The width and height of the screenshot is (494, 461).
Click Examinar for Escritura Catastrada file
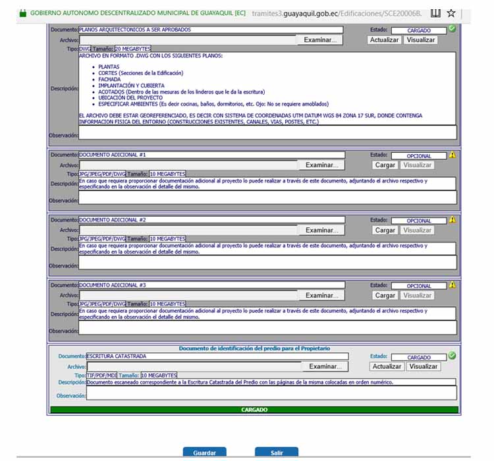point(325,366)
